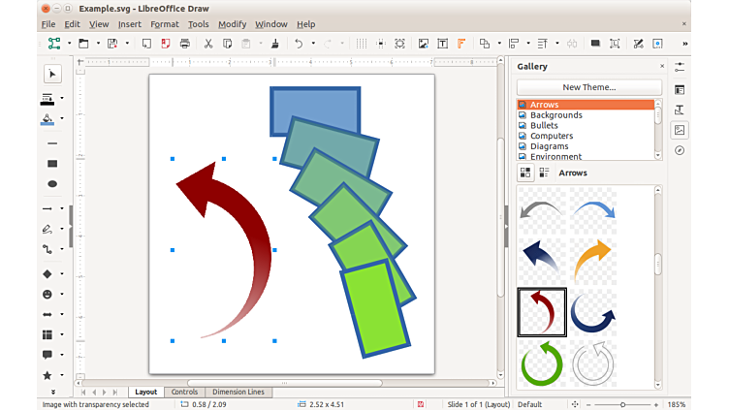Screen dimensions: 729x410
Task: Open the Format menu
Action: pos(164,23)
